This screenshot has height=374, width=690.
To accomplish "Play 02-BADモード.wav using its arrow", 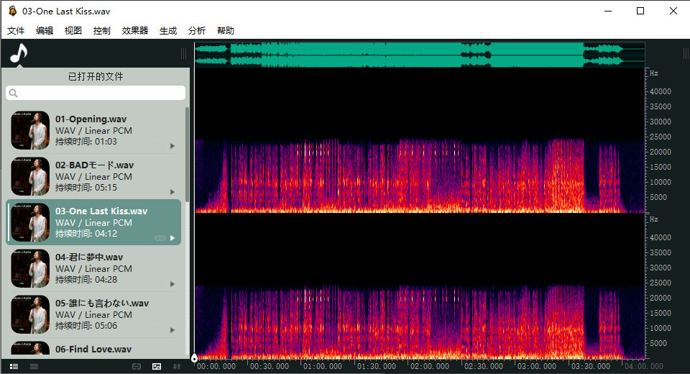I will point(172,192).
